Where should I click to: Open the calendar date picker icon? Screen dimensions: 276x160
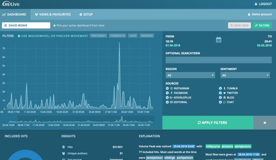click(x=219, y=40)
